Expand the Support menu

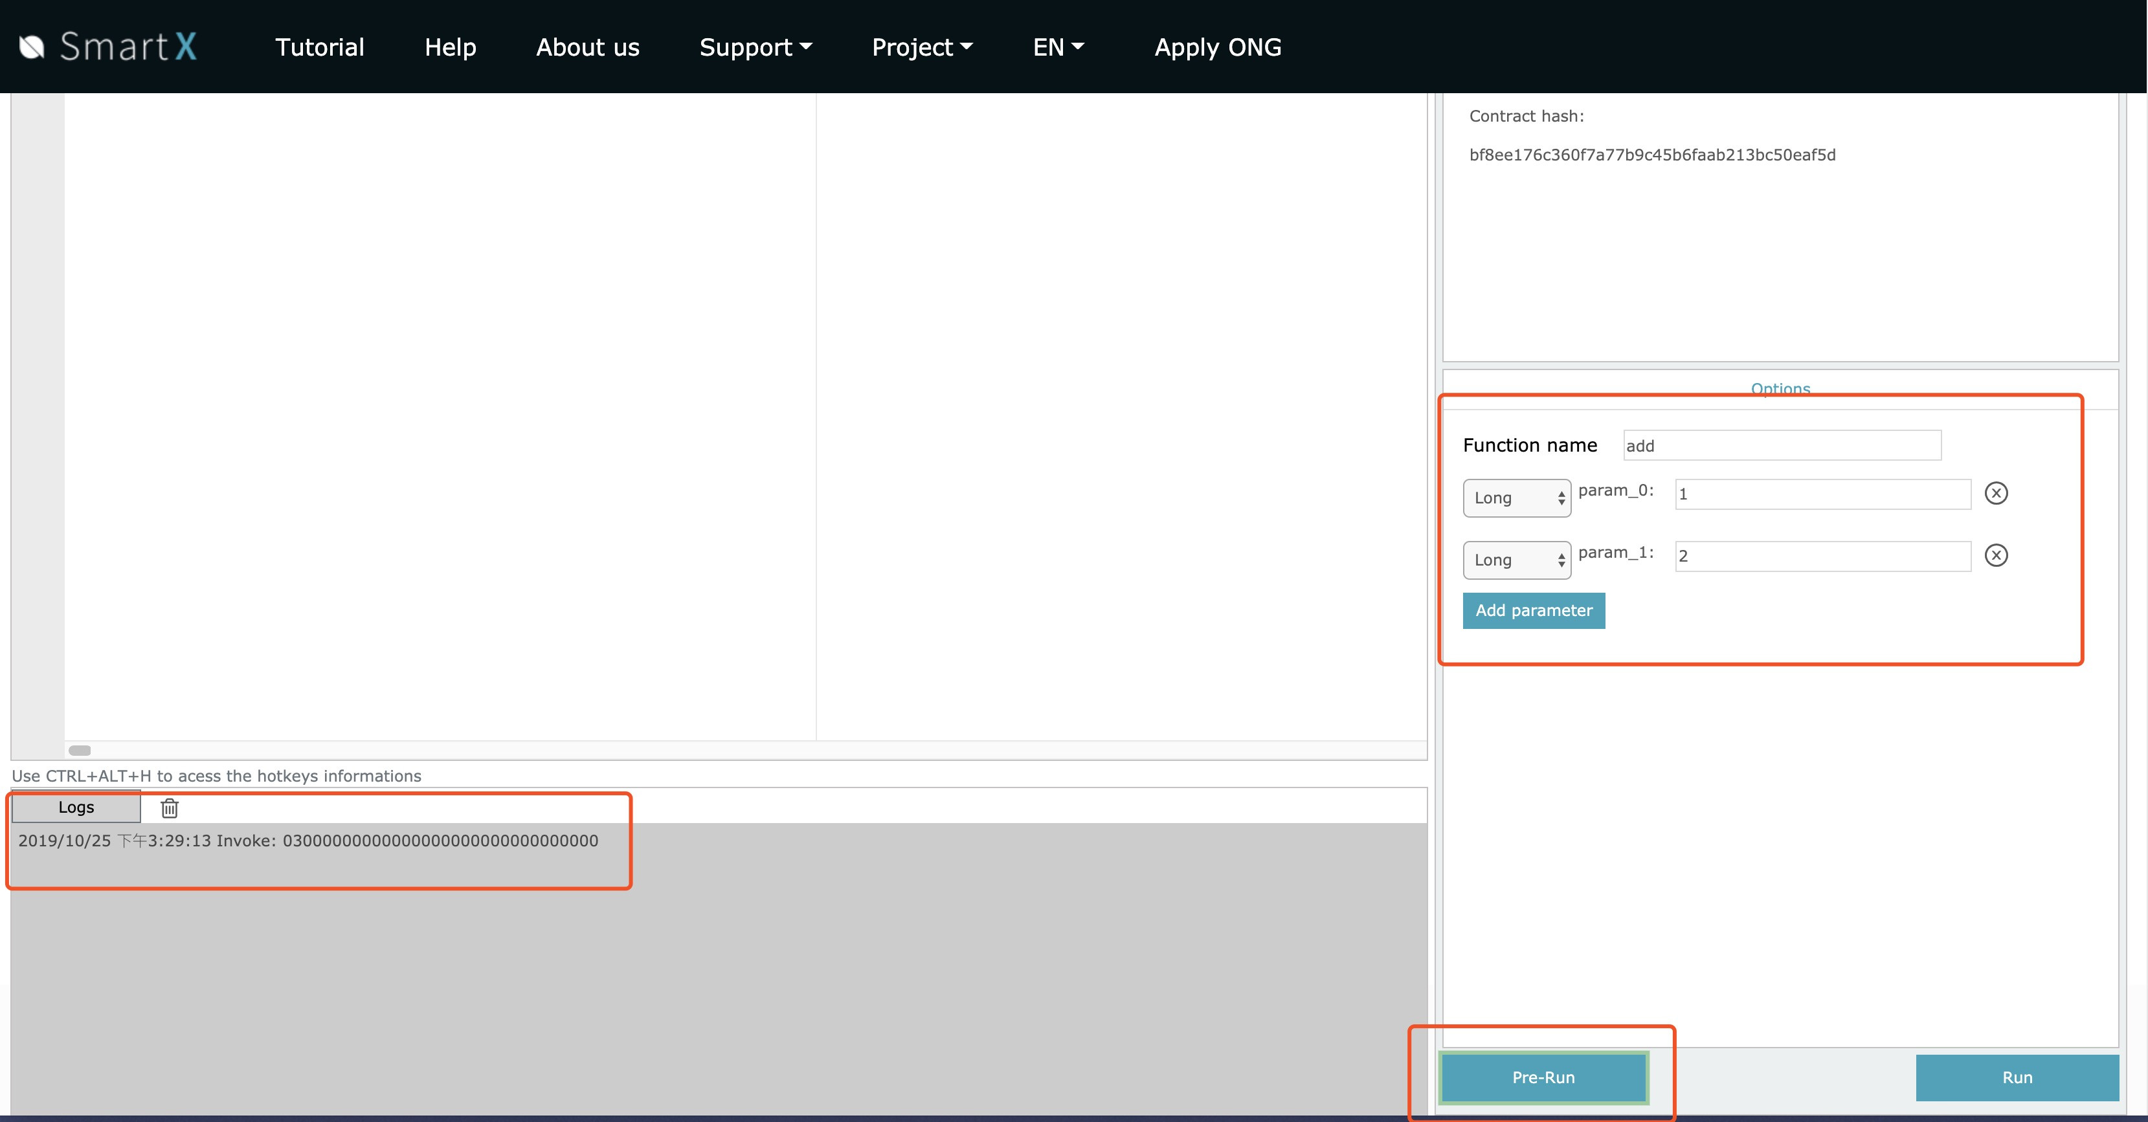pos(755,47)
